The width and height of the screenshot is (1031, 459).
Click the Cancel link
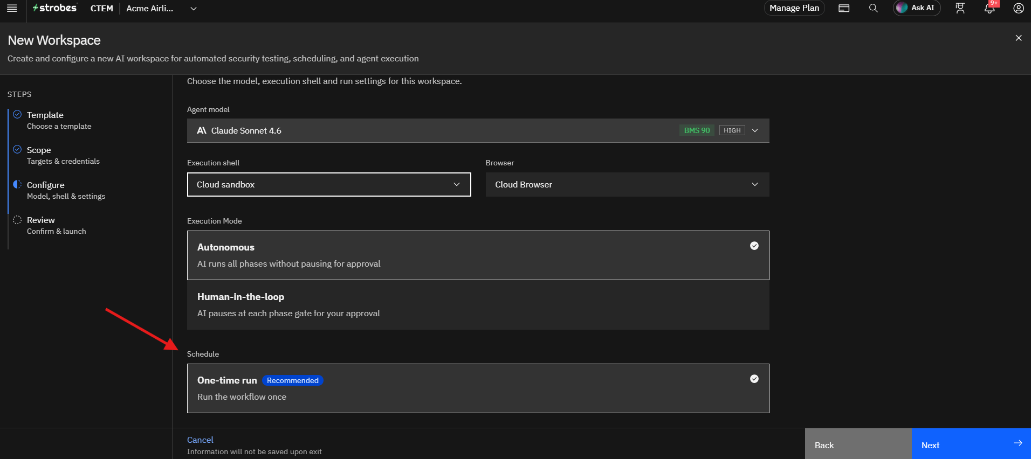pos(200,440)
